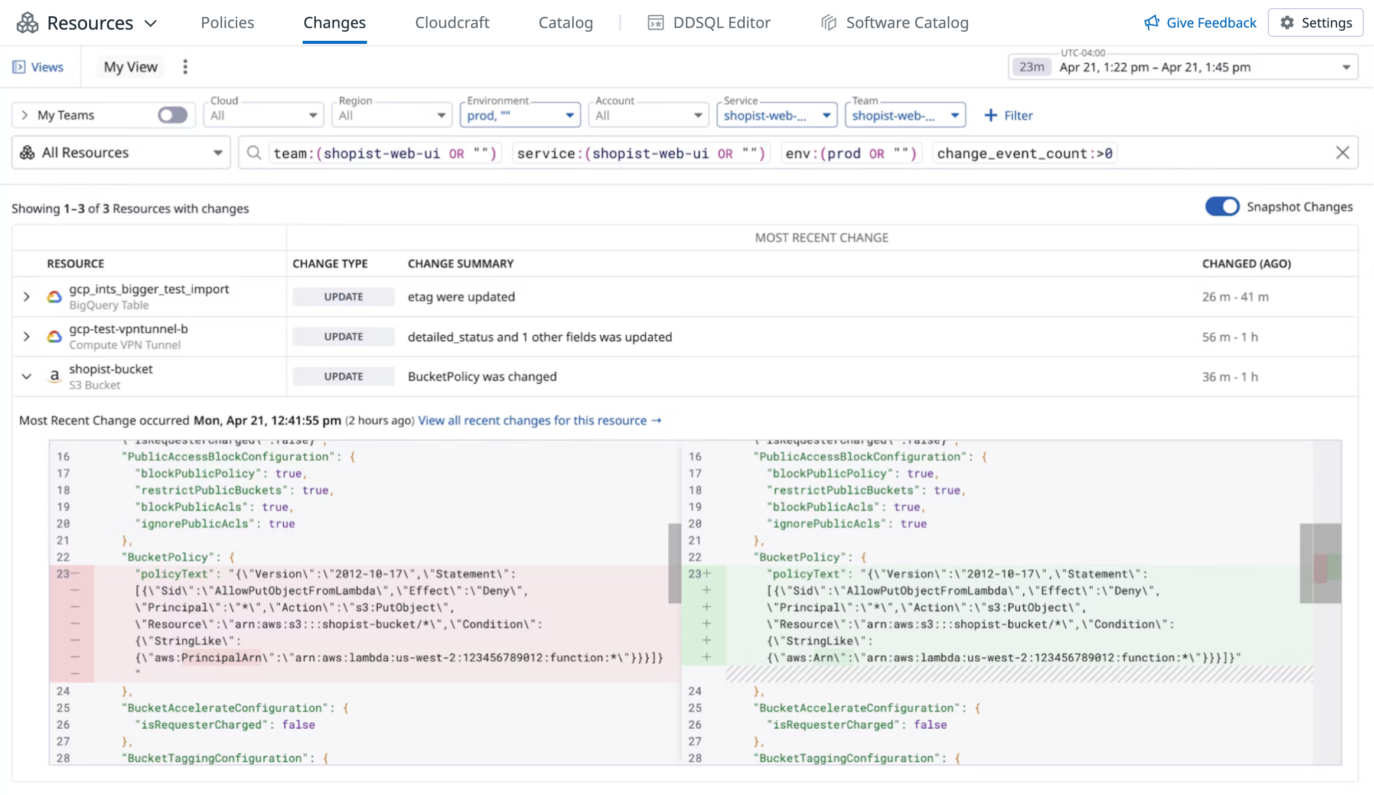Click the AWS icon for shopist-bucket
The height and width of the screenshot is (795, 1374).
(x=54, y=376)
